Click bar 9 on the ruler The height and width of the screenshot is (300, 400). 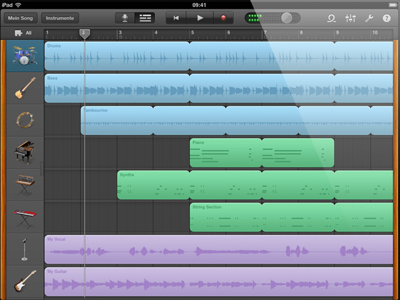coord(337,32)
